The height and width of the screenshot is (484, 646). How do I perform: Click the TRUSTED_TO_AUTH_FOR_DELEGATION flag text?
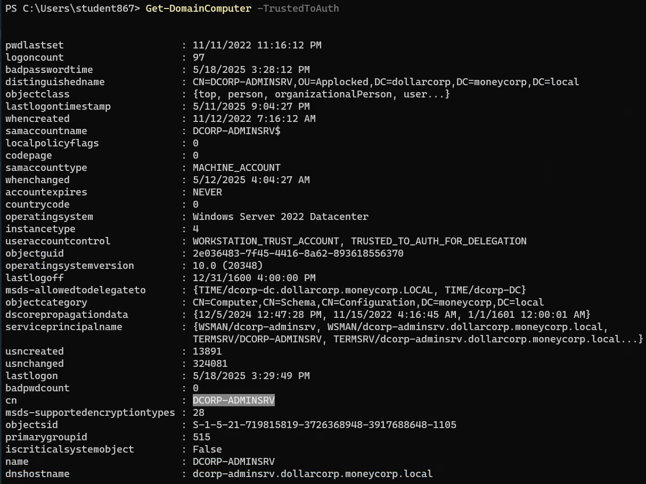pos(438,241)
